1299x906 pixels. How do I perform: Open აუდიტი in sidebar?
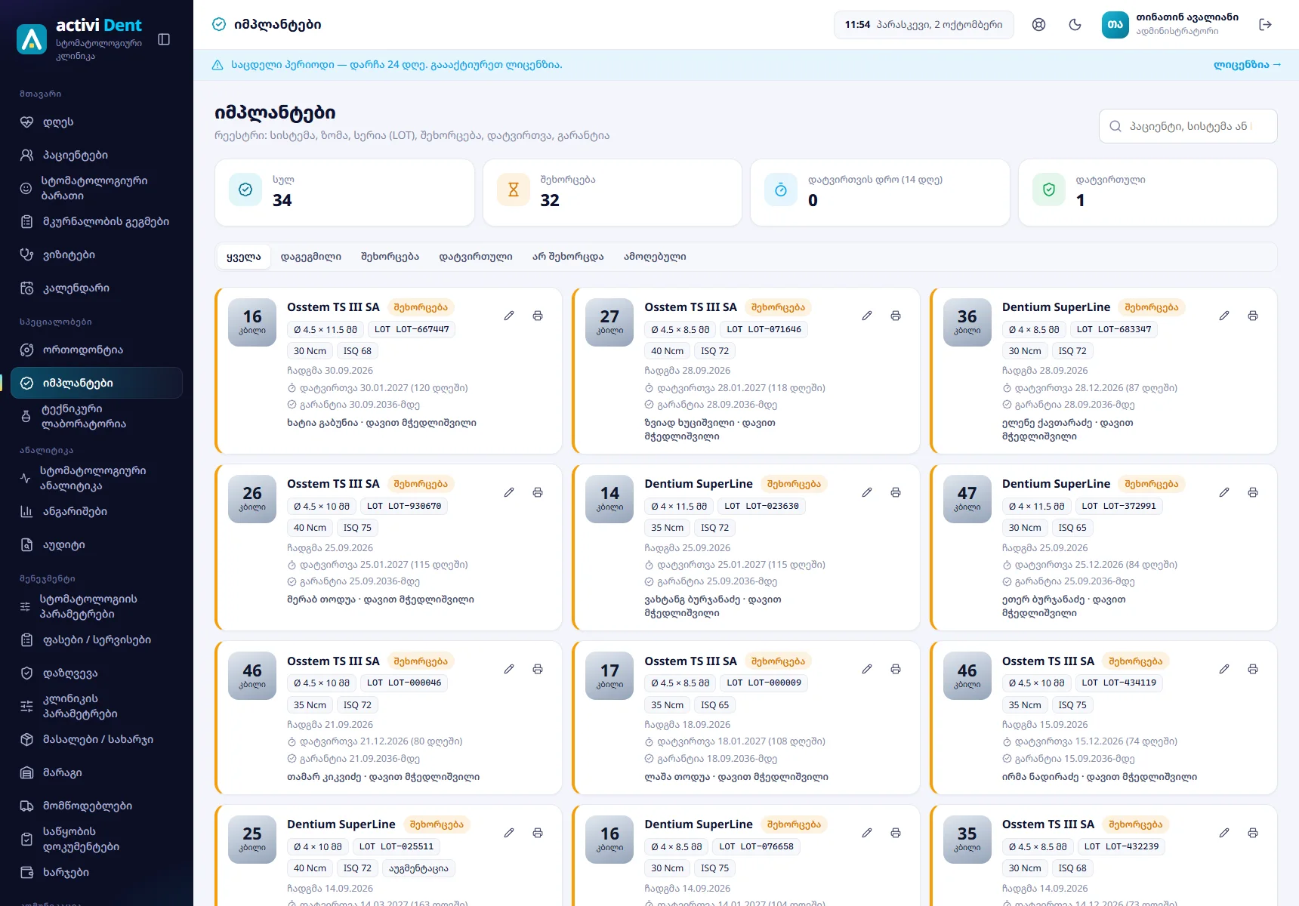[x=97, y=544]
